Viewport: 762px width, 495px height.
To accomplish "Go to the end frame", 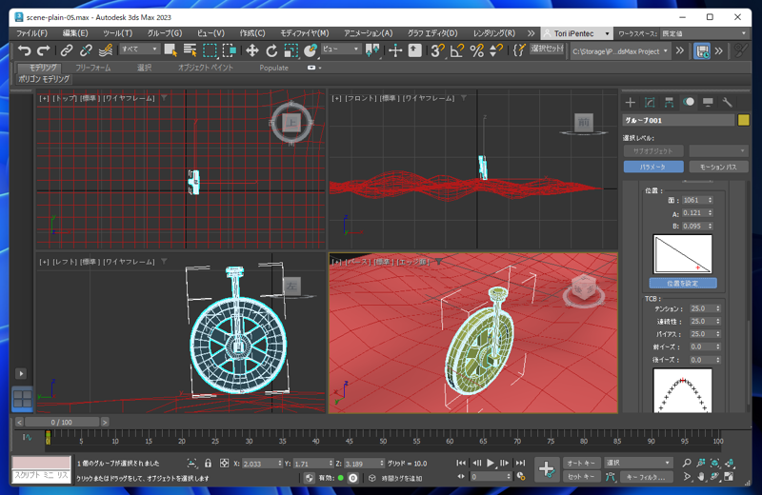I will [x=520, y=463].
